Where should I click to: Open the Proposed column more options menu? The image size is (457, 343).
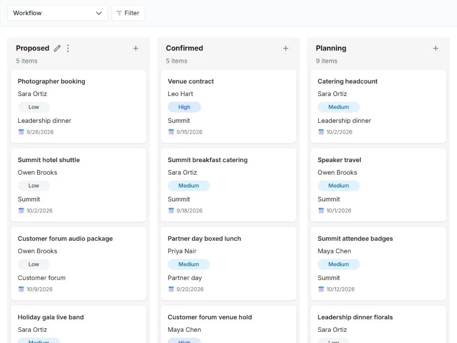click(x=68, y=48)
